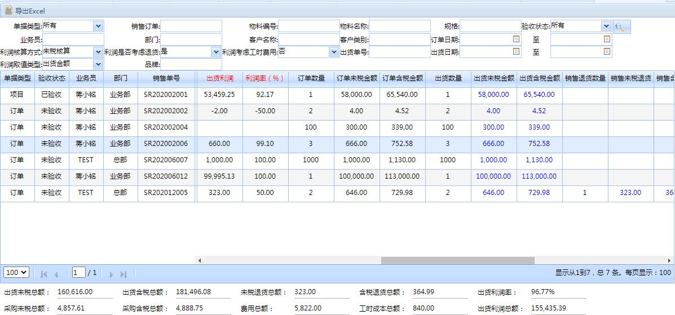Screen dimensions: 675x315
Task: Click the page number input box
Action: [79, 272]
